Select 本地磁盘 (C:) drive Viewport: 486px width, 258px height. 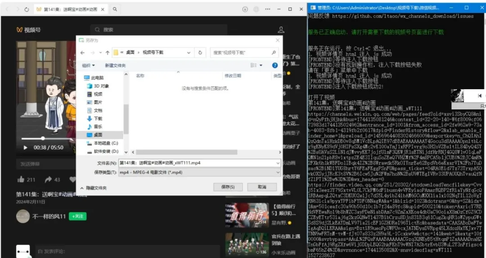(x=102, y=143)
